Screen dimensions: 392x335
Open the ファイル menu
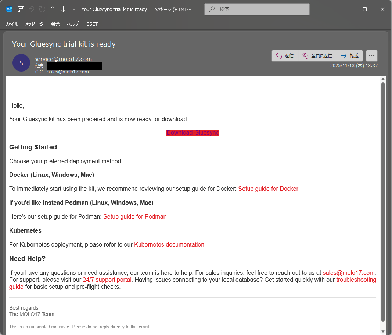coord(11,24)
